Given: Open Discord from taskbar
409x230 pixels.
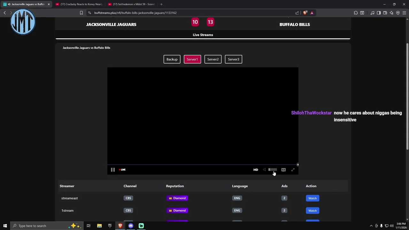Looking at the screenshot, I should pyautogui.click(x=131, y=226).
